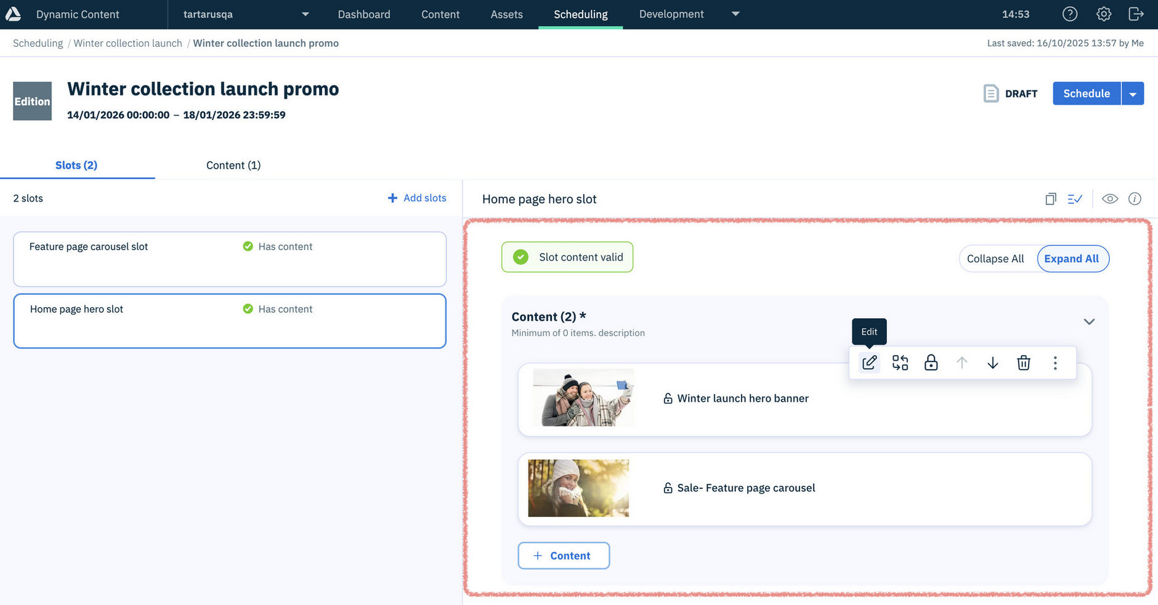Image resolution: width=1158 pixels, height=605 pixels.
Task: Lock the Winter launch hero banner item
Action: click(x=931, y=363)
